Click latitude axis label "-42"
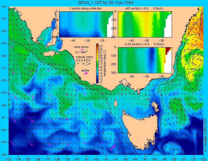This screenshot has height=161, width=208. pos(3,130)
